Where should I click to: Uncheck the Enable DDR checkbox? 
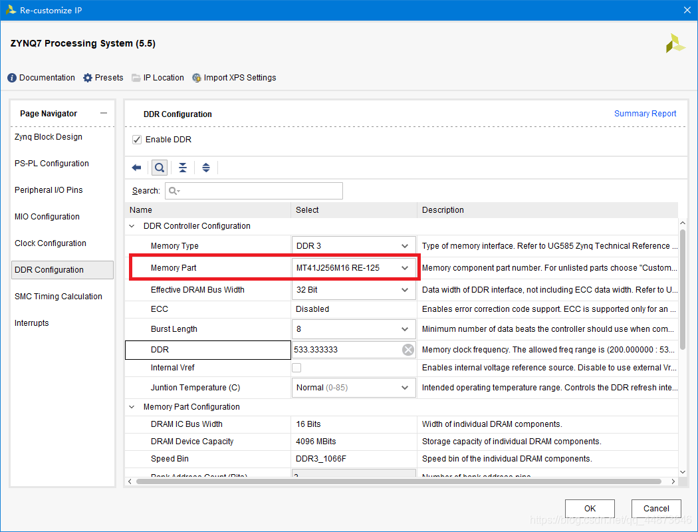(x=137, y=140)
